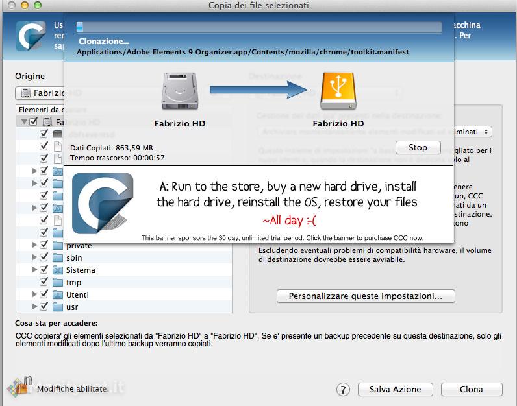Expand the Sistema folder
517x406 pixels.
pyautogui.click(x=34, y=270)
